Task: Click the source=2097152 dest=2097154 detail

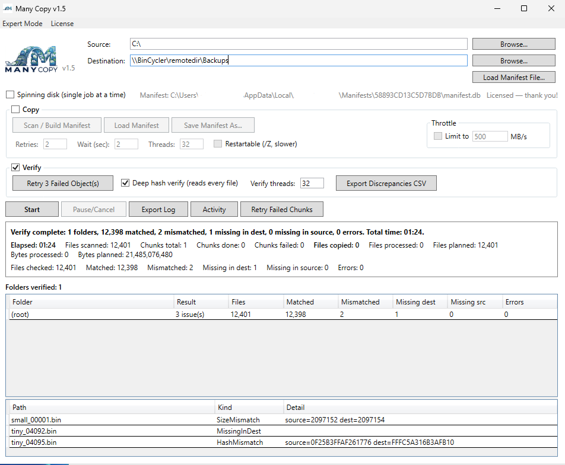Action: coord(335,420)
